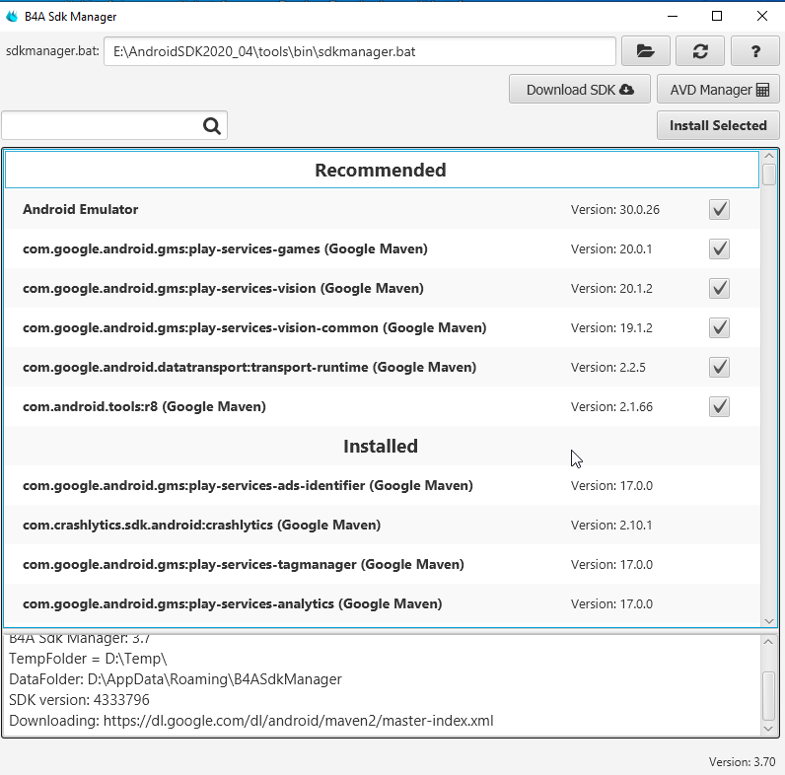Viewport: 785px width, 775px height.
Task: Open the AVD Manager
Action: point(718,89)
